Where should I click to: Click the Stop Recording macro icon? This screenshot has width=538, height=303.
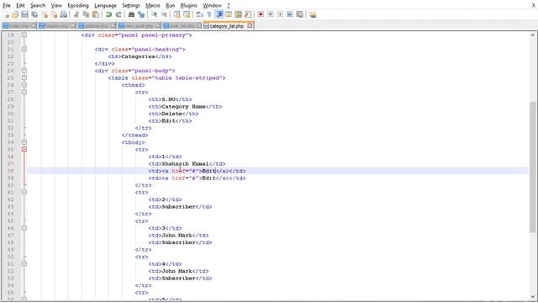[x=271, y=14]
